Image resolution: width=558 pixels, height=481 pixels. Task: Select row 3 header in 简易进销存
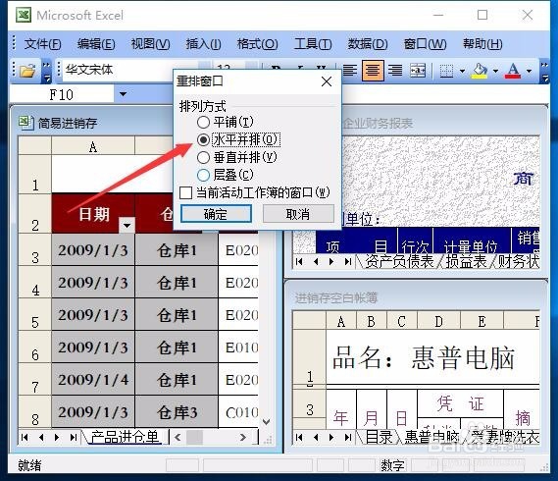click(x=35, y=249)
